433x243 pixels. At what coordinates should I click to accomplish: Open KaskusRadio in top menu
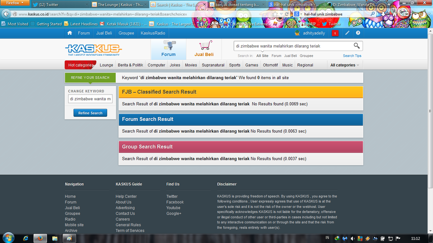[x=153, y=33]
